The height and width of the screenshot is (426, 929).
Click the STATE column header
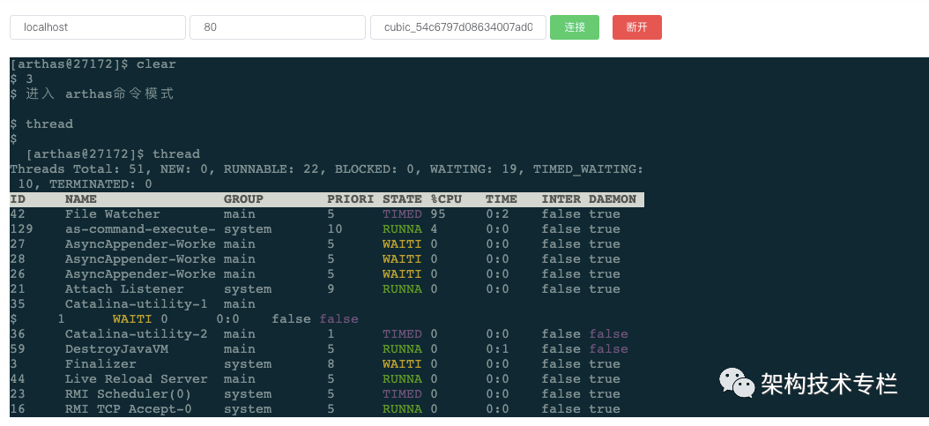tap(402, 199)
